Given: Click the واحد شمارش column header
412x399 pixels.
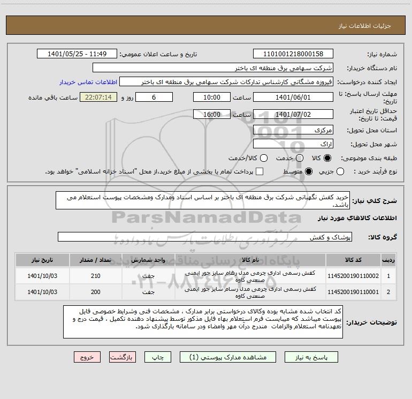Looking at the screenshot, I should click(148, 260).
